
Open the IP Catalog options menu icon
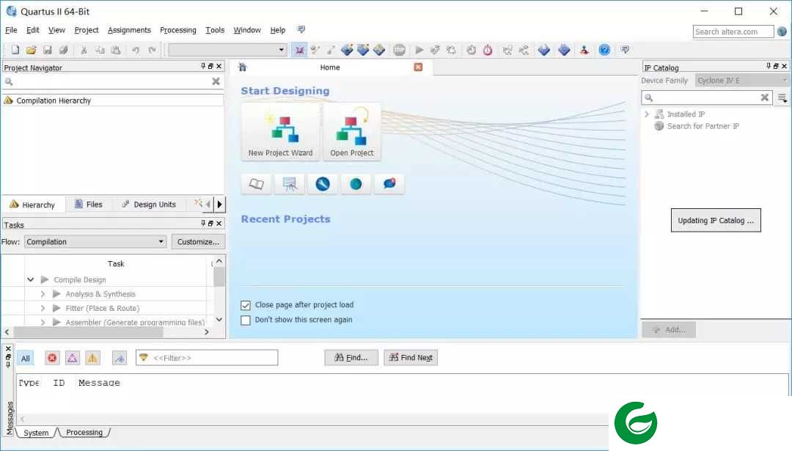pos(782,98)
